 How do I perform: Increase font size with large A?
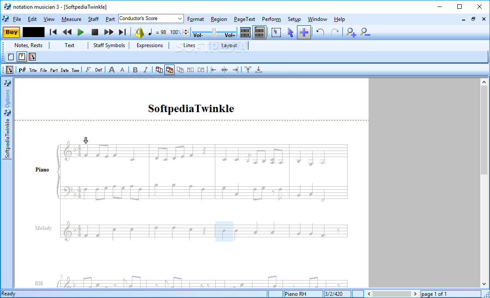111,70
